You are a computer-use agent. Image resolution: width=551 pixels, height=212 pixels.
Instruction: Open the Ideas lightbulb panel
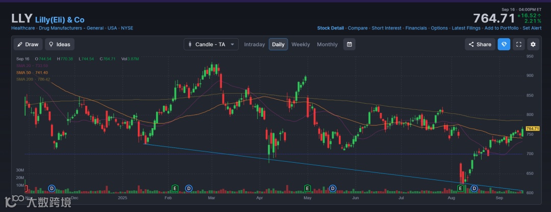tap(59, 44)
